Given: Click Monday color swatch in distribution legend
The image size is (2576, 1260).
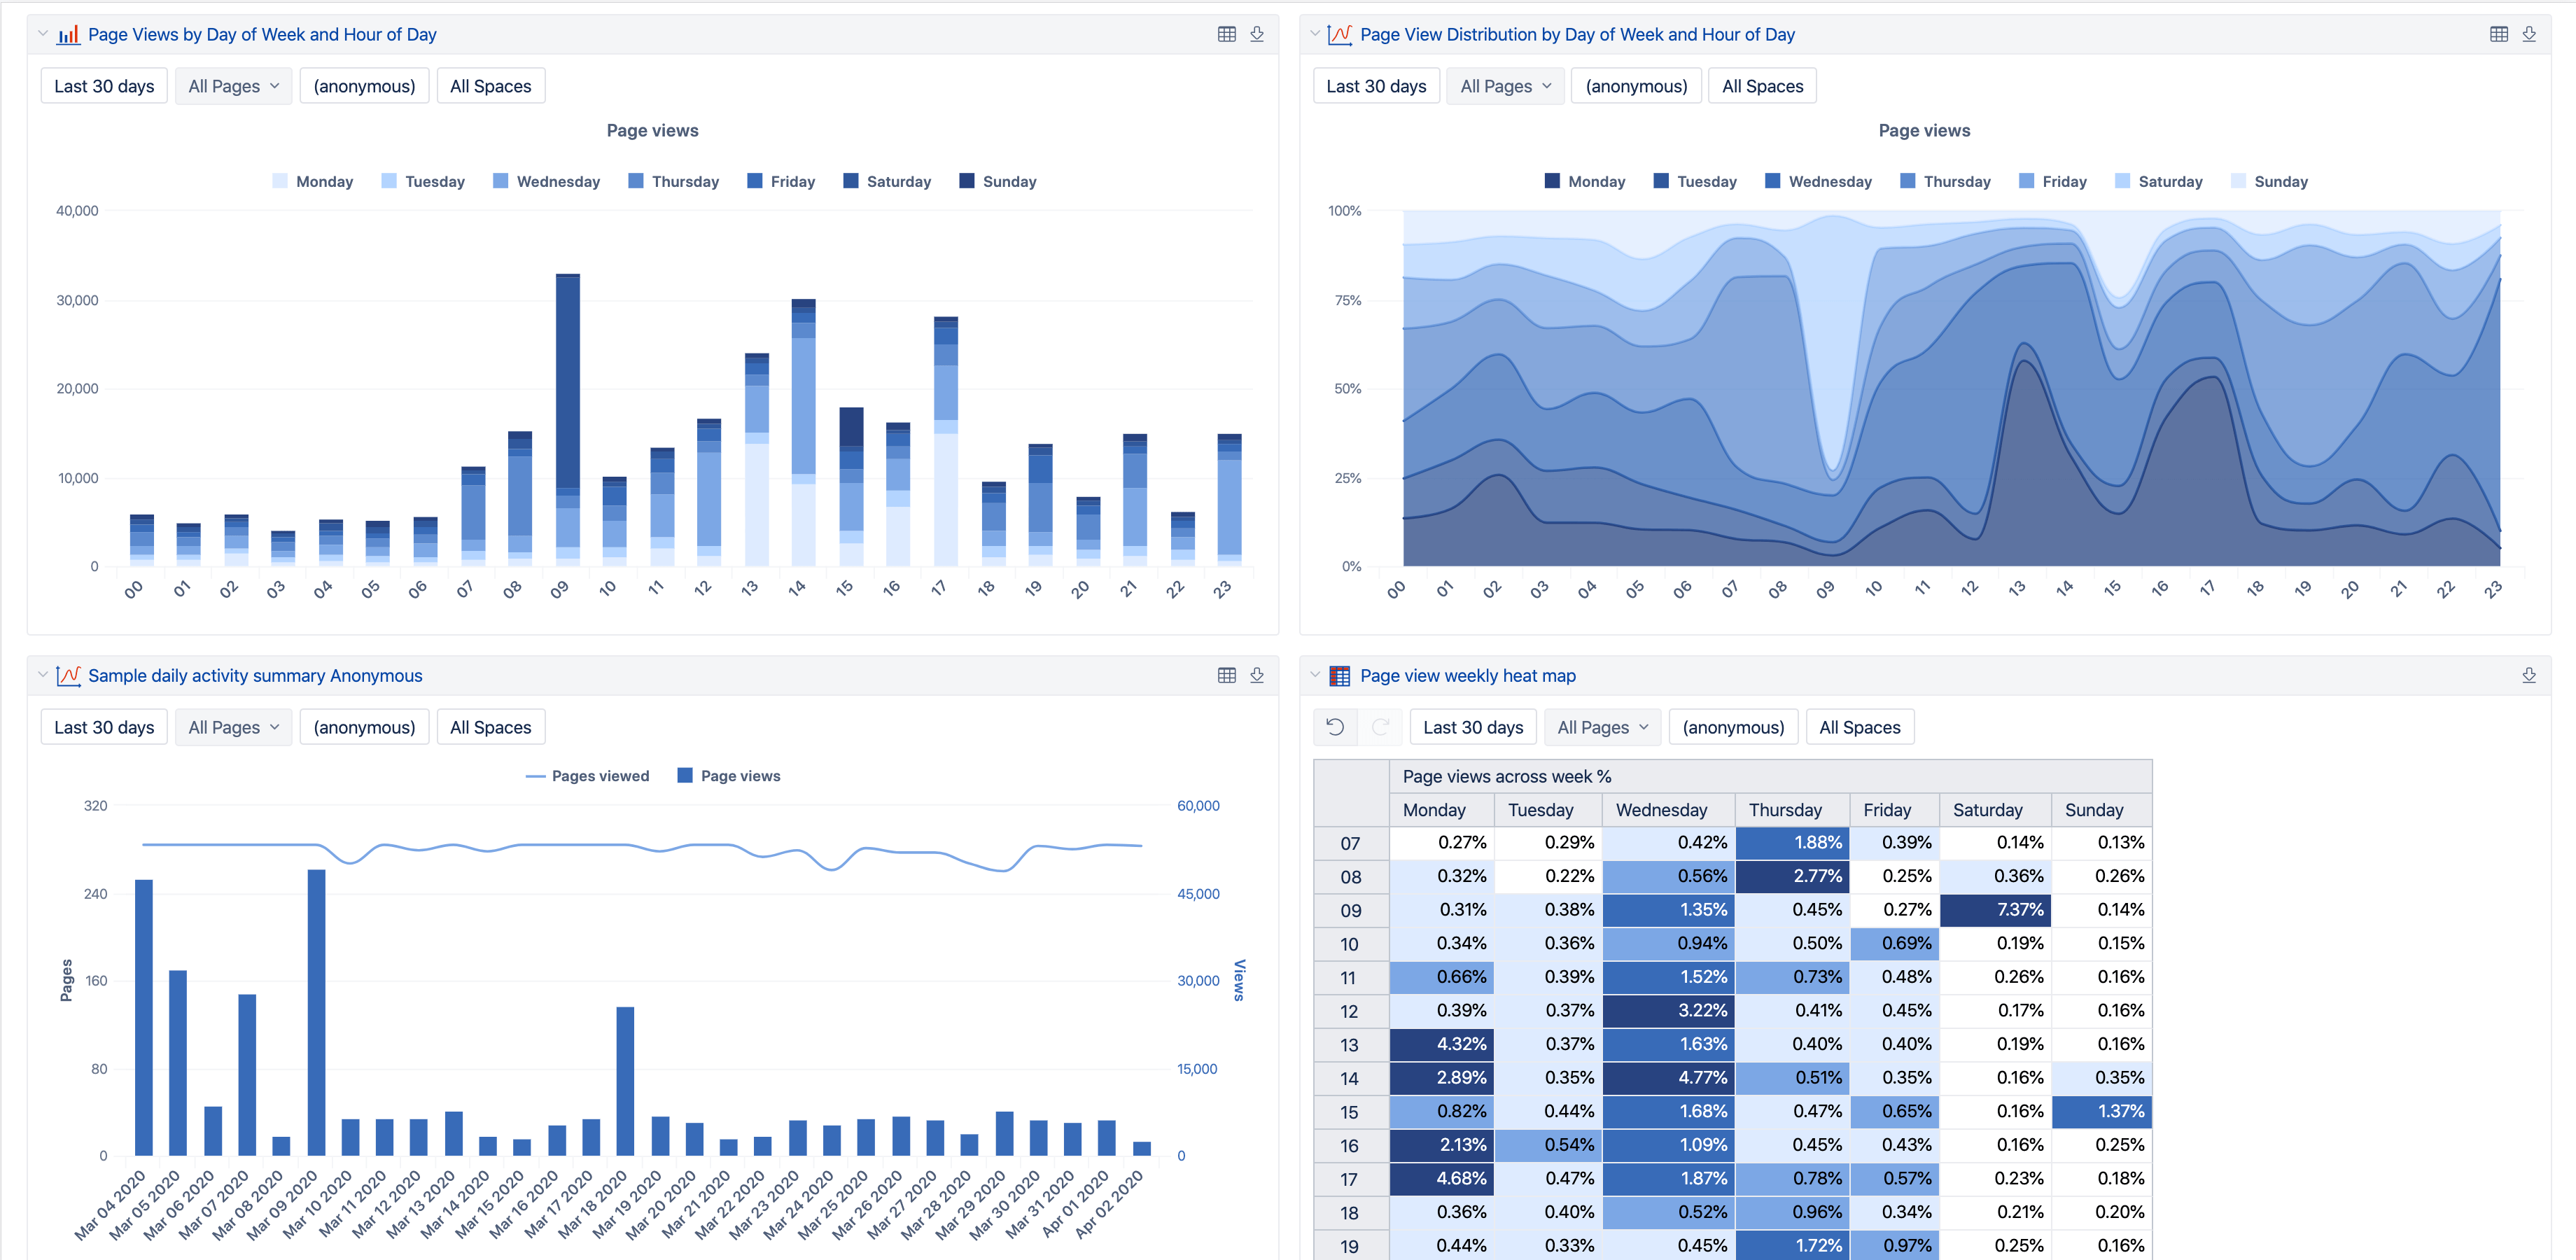Looking at the screenshot, I should coord(1552,181).
